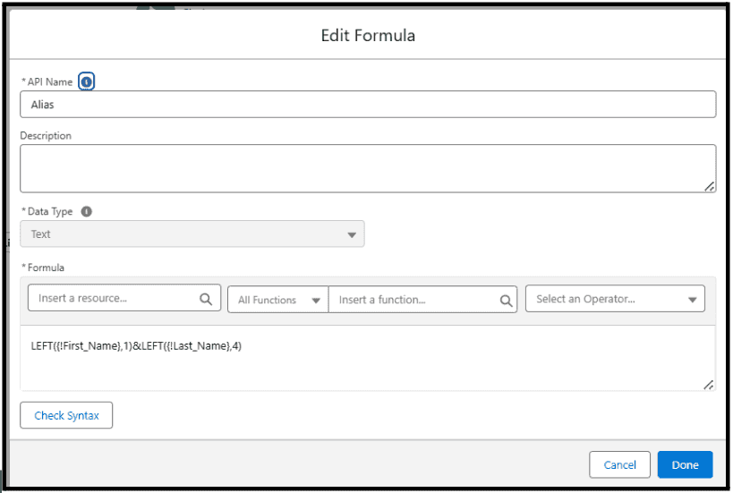Image resolution: width=733 pixels, height=493 pixels.
Task: Click the search icon in Insert a resource
Action: [206, 299]
